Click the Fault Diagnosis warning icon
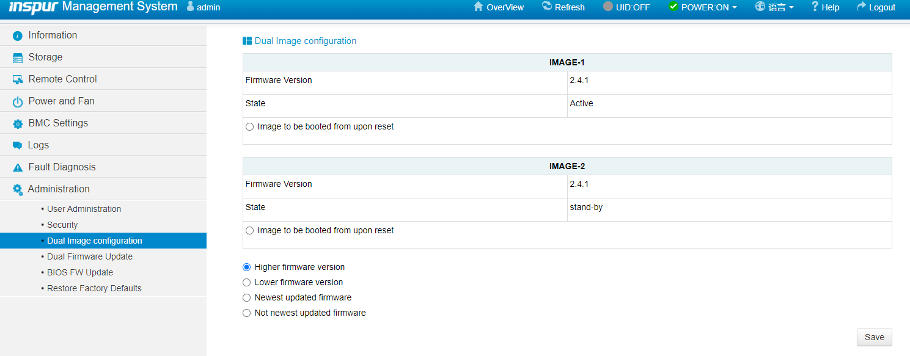Image resolution: width=910 pixels, height=356 pixels. click(x=18, y=167)
